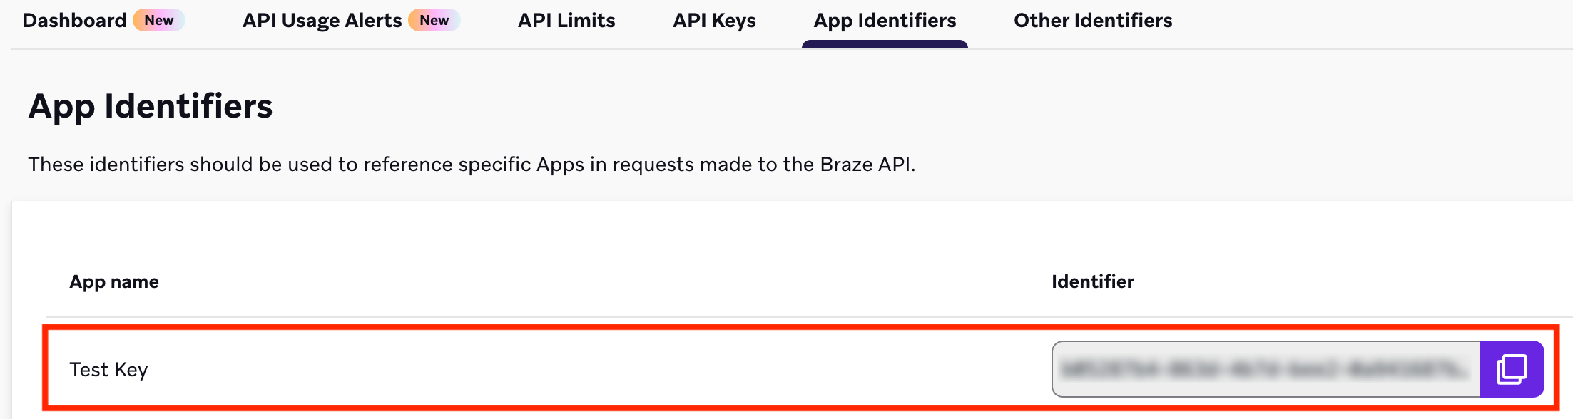Screen dimensions: 1573x419
Task: Click the App name column header
Action: pos(114,281)
